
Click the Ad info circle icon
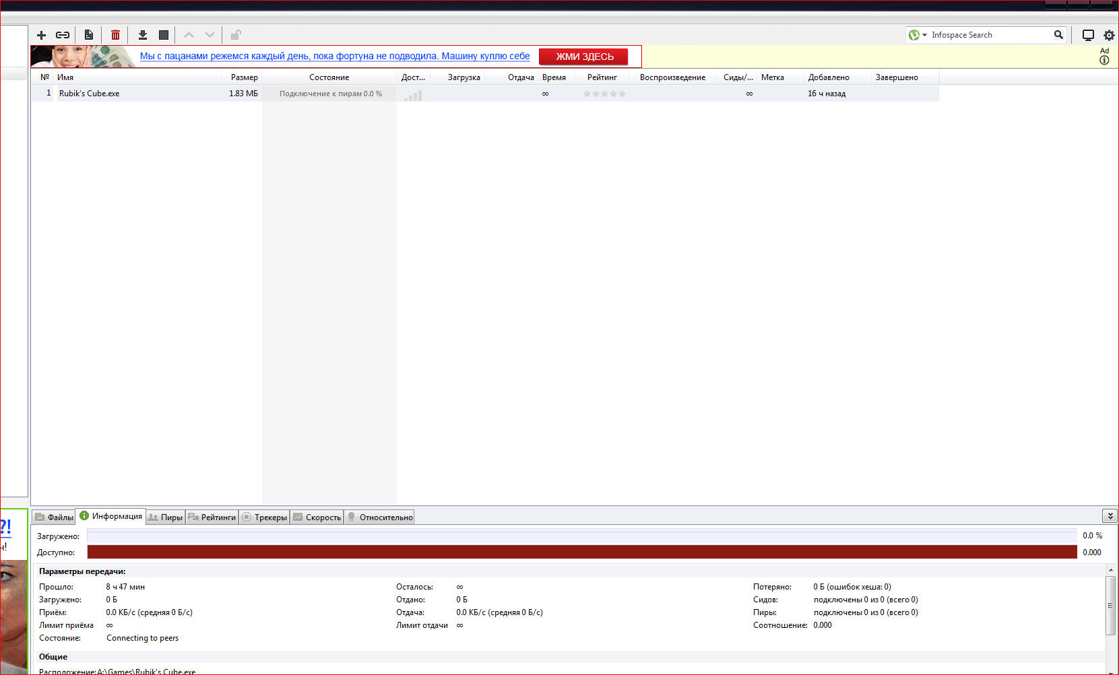[x=1104, y=61]
